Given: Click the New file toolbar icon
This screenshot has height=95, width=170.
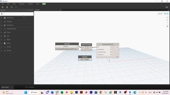Looking at the screenshot, I should coord(3,7).
